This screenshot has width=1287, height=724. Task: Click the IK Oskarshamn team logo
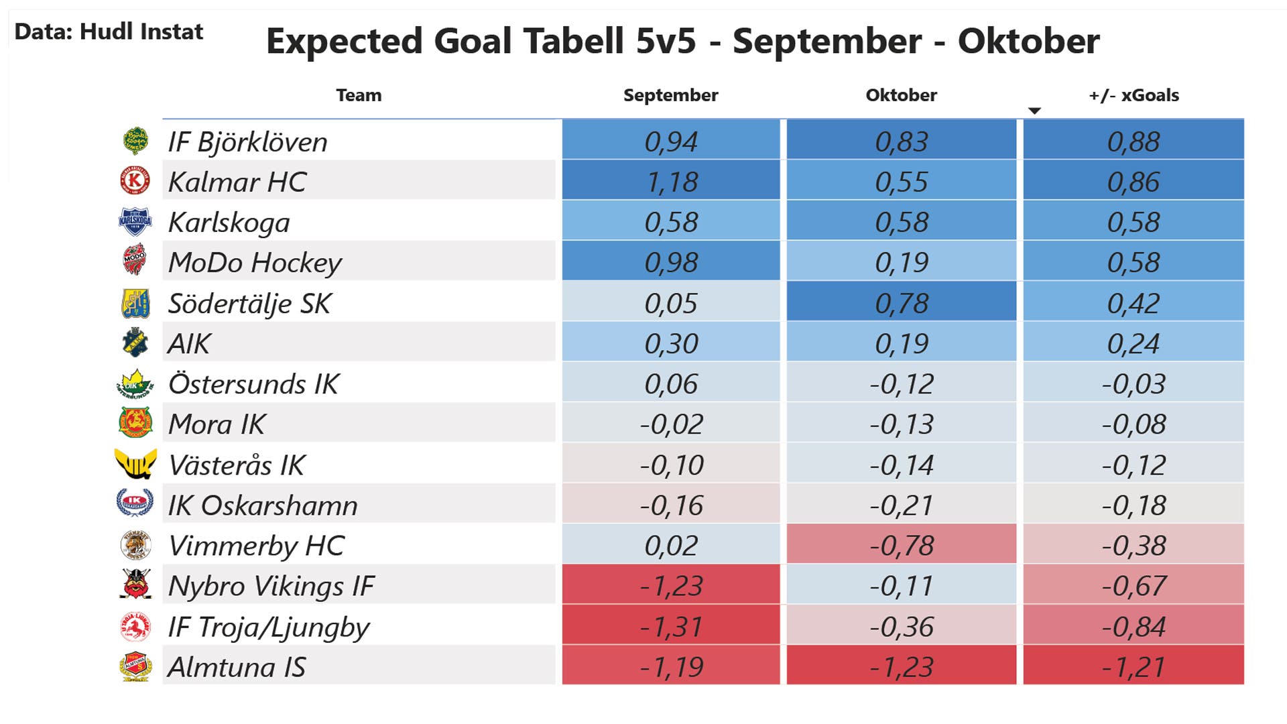135,504
